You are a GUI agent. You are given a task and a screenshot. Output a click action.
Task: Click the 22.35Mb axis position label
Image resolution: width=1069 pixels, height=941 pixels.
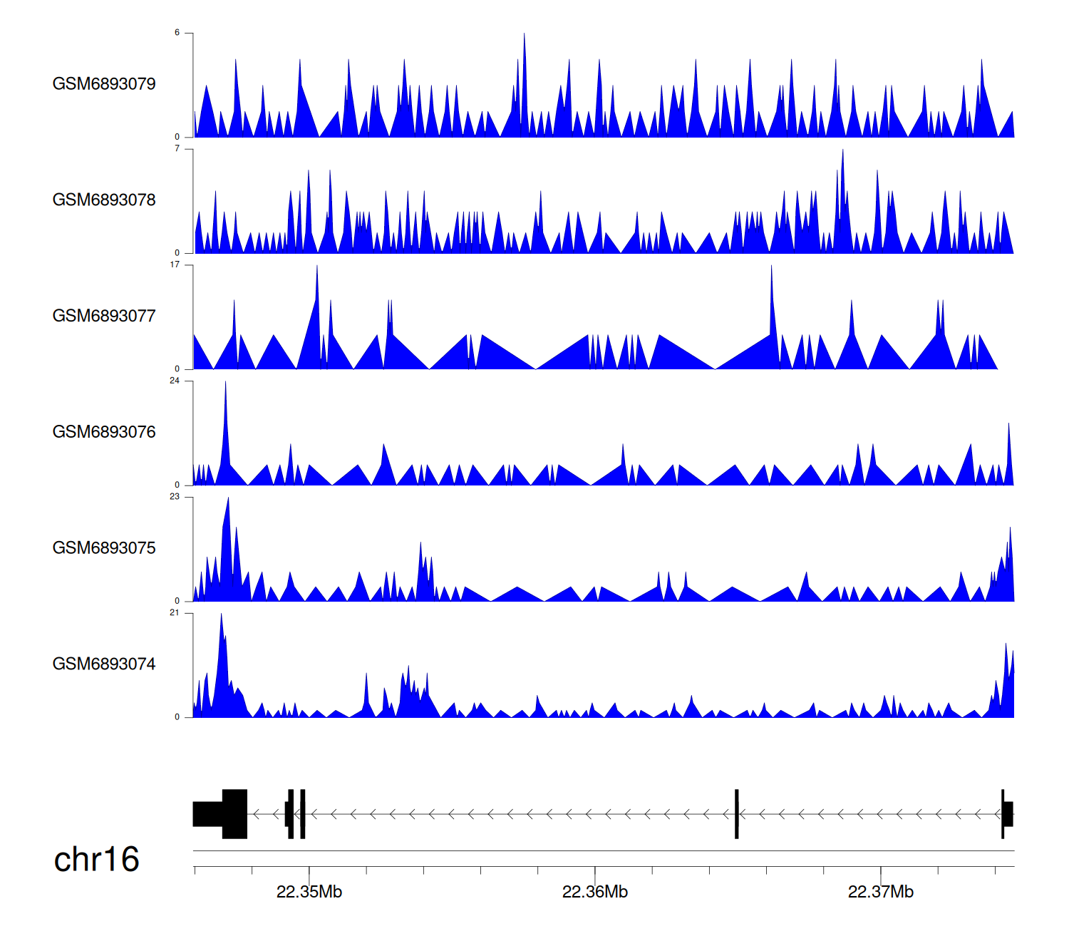point(309,892)
